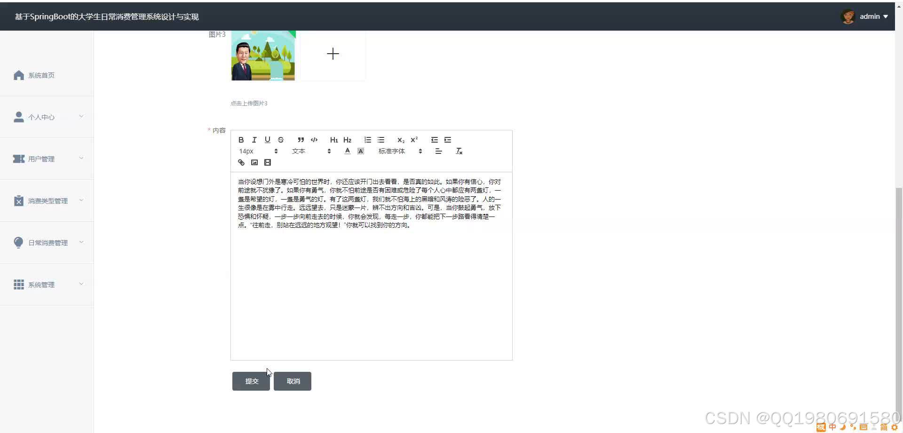Toggle underline formatting
Image resolution: width=903 pixels, height=433 pixels.
[x=267, y=139]
